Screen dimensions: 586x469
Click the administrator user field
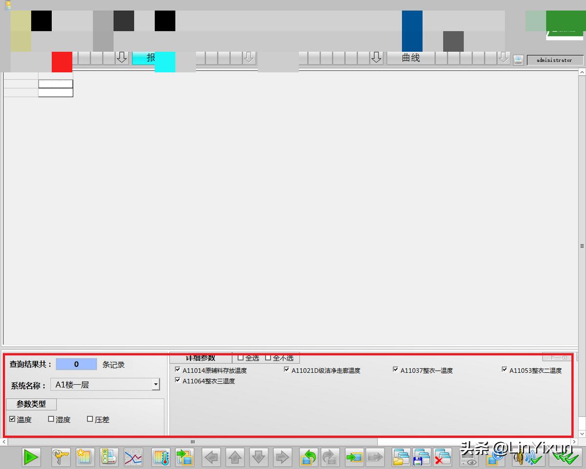(554, 60)
